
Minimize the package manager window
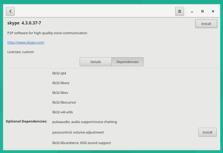click(x=192, y=11)
